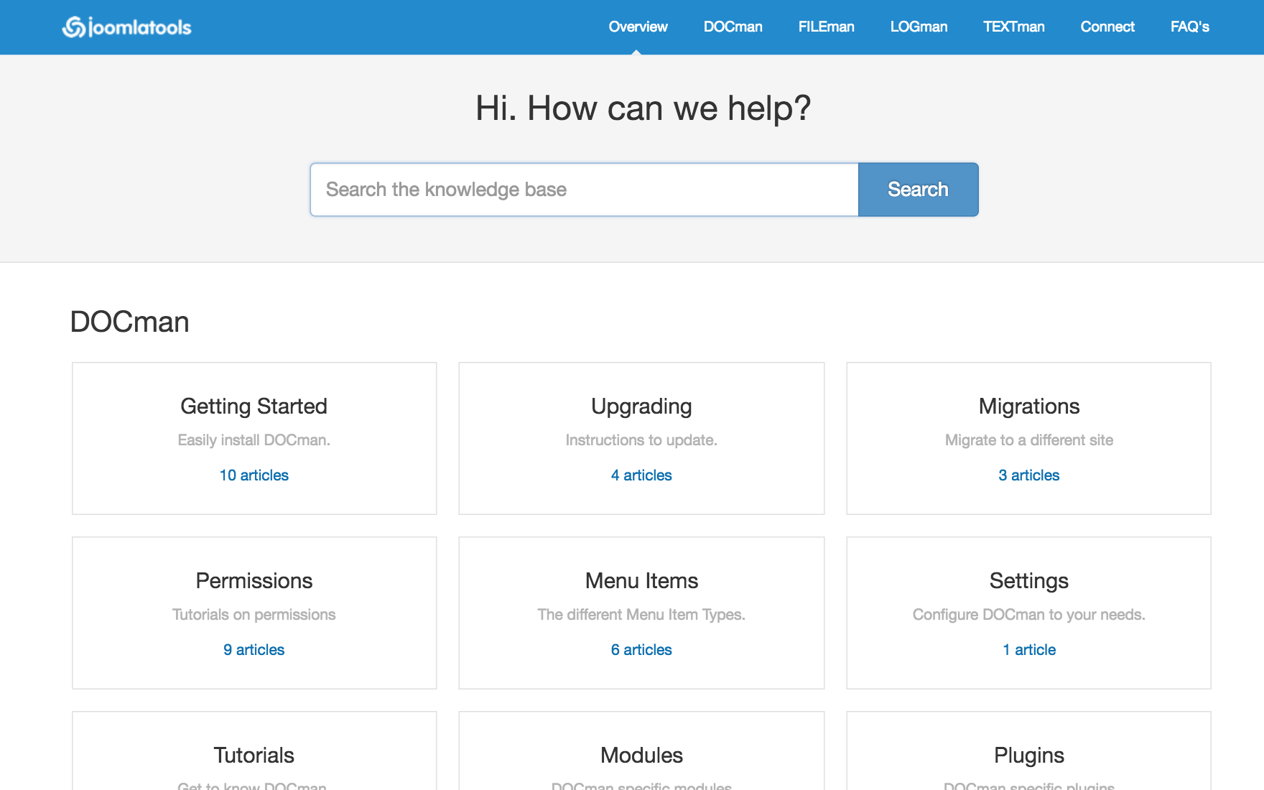Click 'Instructions to update.' description

pyautogui.click(x=641, y=440)
